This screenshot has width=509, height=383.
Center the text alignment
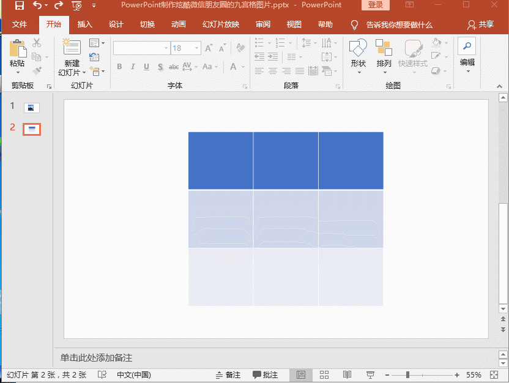pyautogui.click(x=273, y=71)
